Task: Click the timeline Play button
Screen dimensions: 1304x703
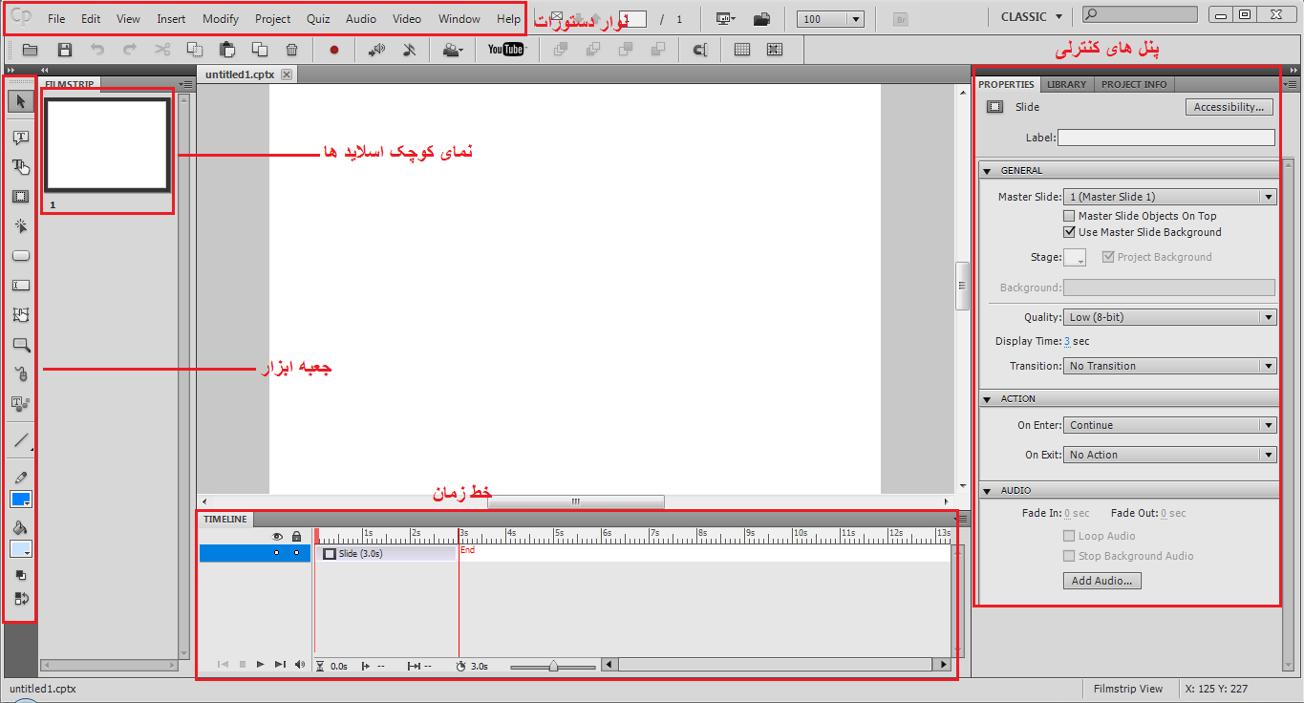Action: (261, 665)
